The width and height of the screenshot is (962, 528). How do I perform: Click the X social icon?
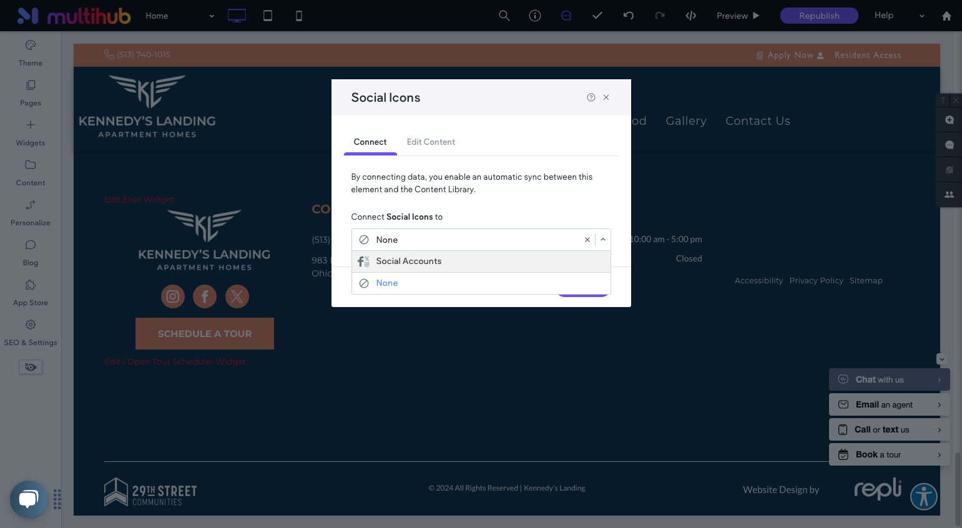237,296
